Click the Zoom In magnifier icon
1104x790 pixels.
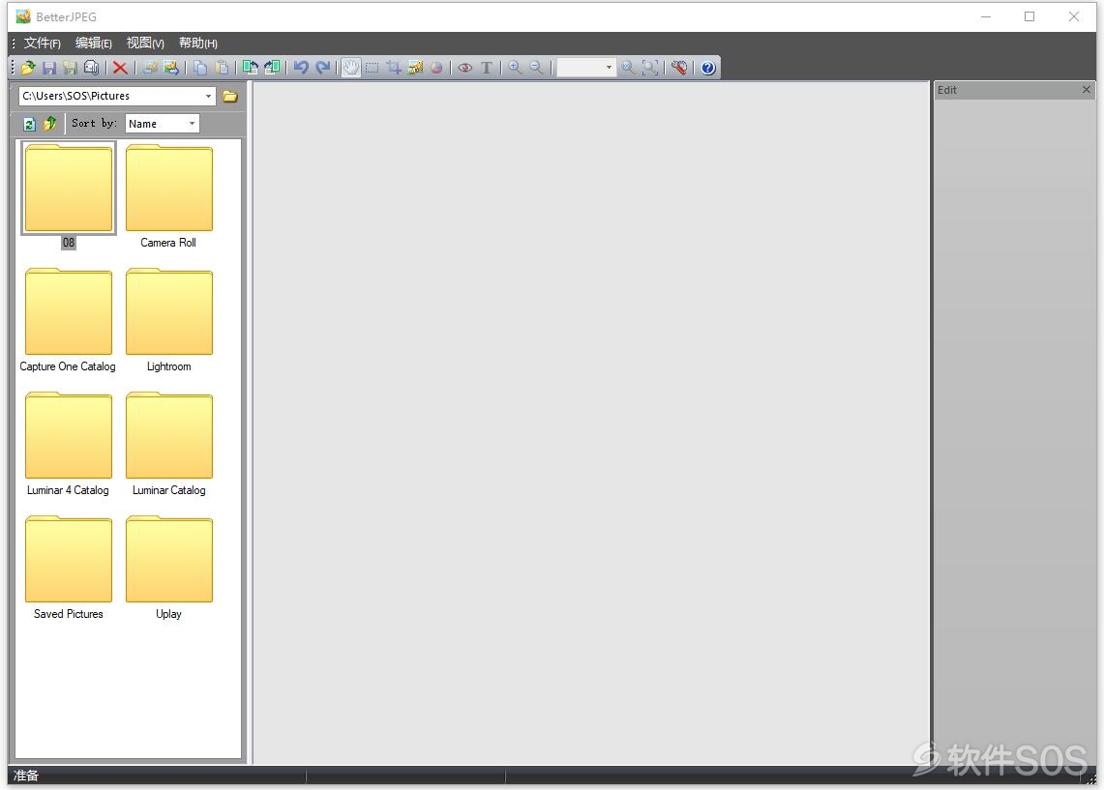[x=516, y=68]
